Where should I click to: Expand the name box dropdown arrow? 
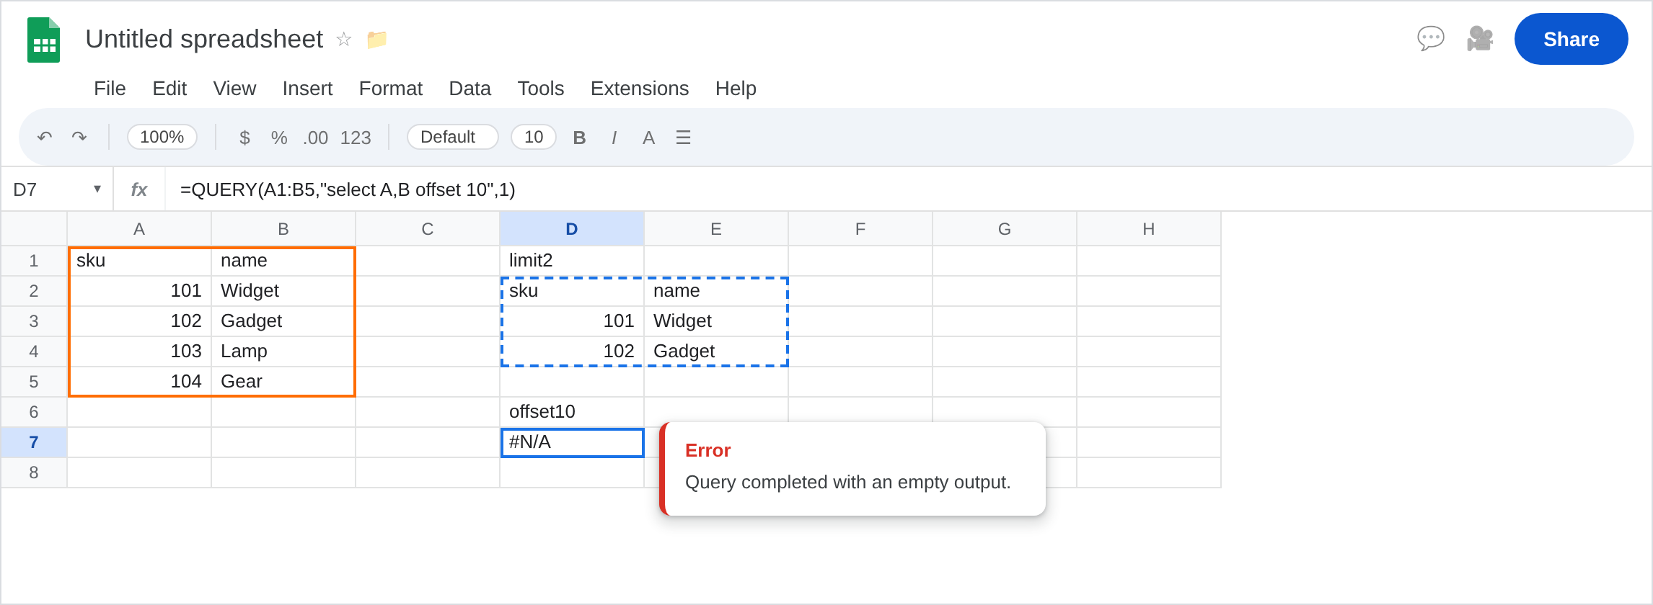[97, 189]
